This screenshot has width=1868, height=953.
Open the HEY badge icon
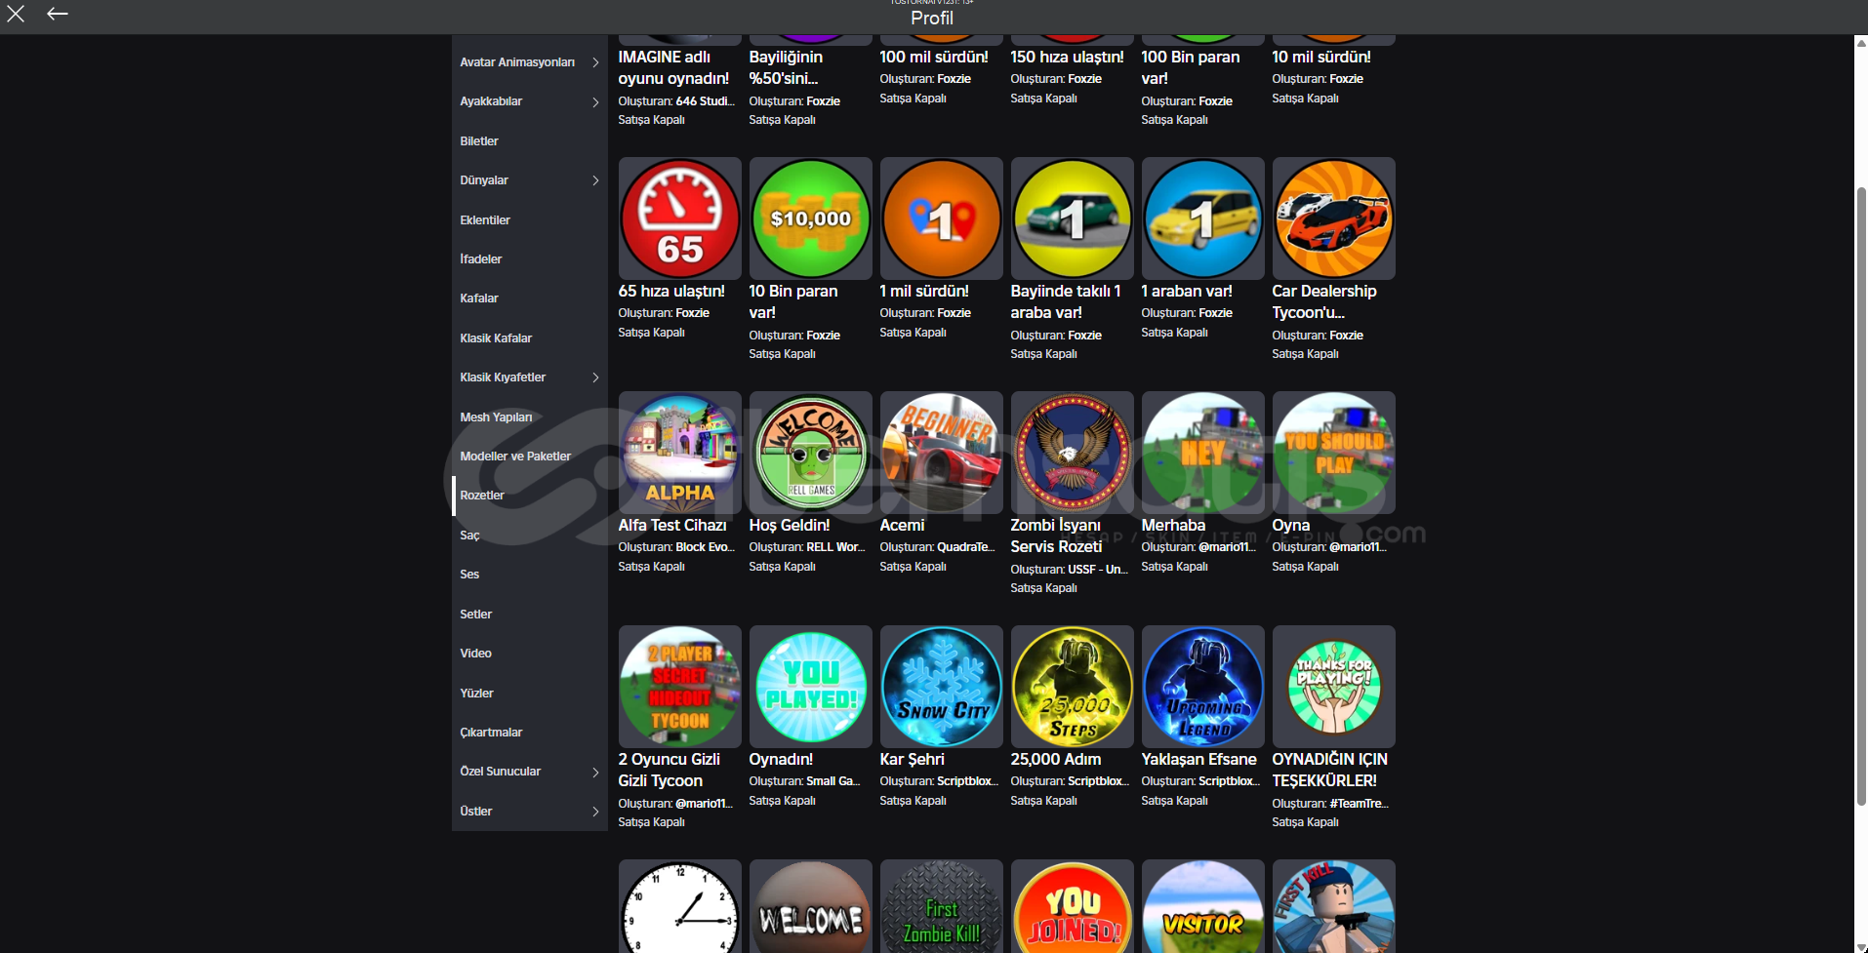[1203, 453]
